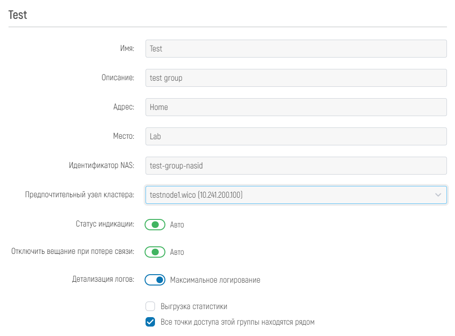
Task: Open the Предпочтительный узел кластера dropdown
Action: (296, 195)
